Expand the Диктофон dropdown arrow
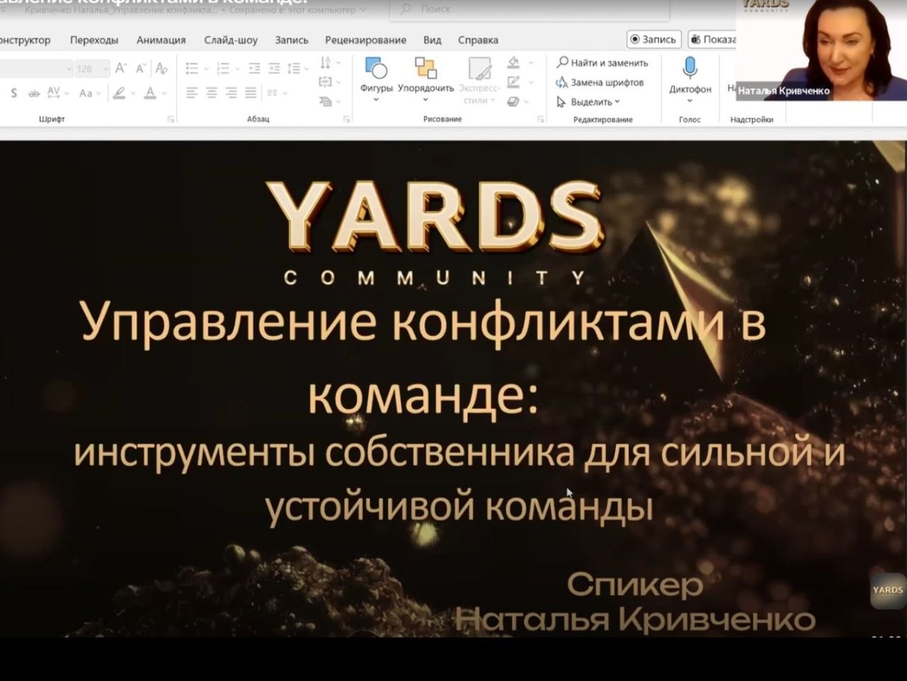This screenshot has height=681, width=907. coord(690,101)
